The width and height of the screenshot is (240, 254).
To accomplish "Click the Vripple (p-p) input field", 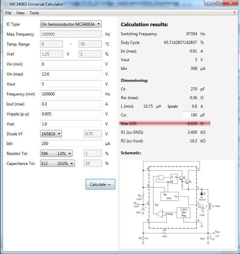I will coord(71,114).
